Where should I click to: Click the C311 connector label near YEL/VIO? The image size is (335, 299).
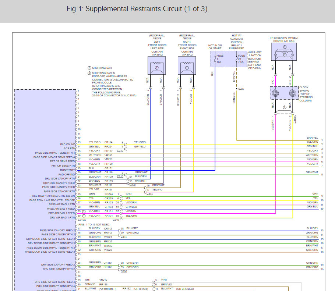149,193
